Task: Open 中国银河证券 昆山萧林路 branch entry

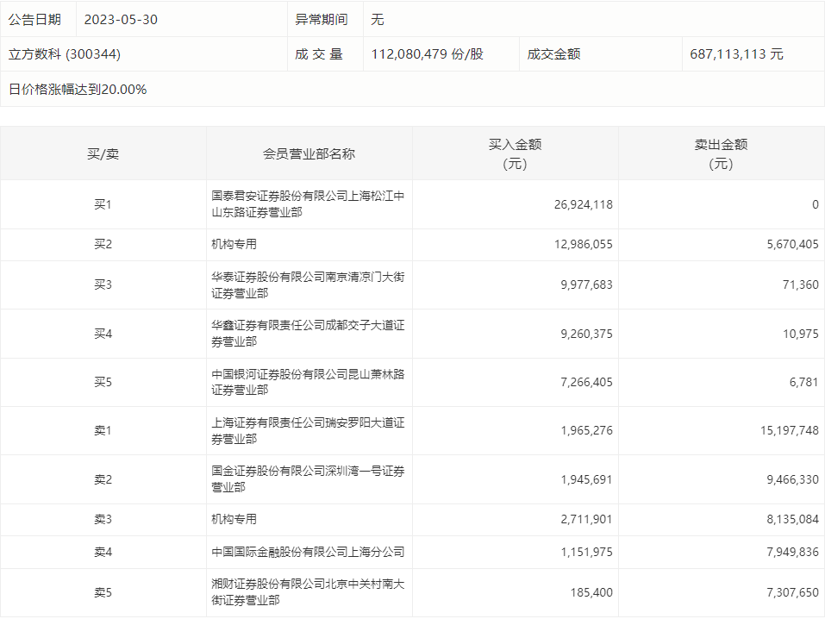Action: pyautogui.click(x=308, y=382)
